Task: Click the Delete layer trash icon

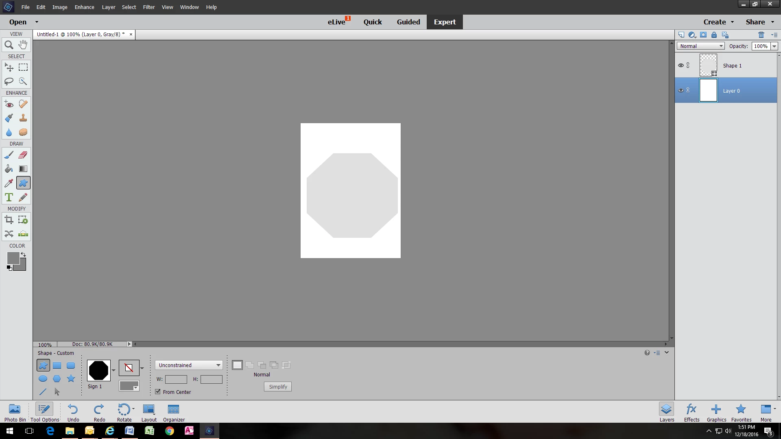Action: tap(761, 35)
